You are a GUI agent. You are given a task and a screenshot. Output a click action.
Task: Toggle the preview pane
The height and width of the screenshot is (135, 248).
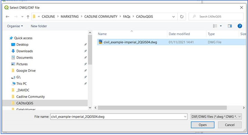point(230,26)
